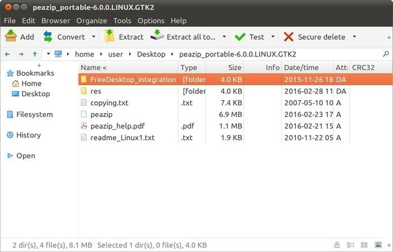Image resolution: width=393 pixels, height=252 pixels.
Task: Click the search magnifier icon
Action: coord(386,54)
